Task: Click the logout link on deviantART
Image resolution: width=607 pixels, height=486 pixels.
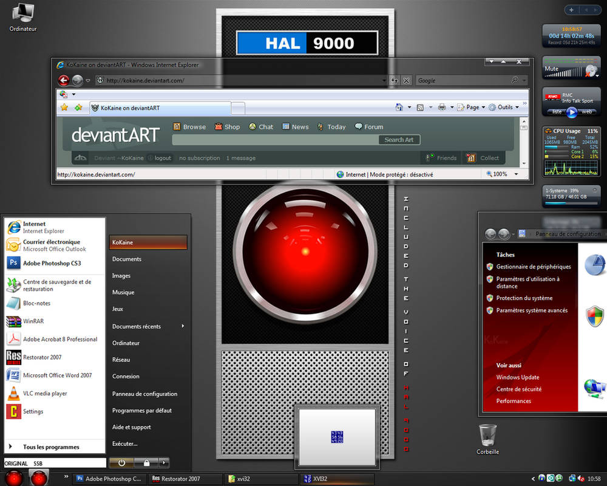Action: point(163,158)
